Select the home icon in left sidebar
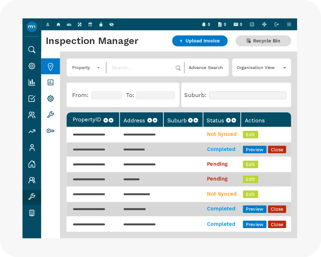Image resolution: width=321 pixels, height=257 pixels. click(32, 164)
